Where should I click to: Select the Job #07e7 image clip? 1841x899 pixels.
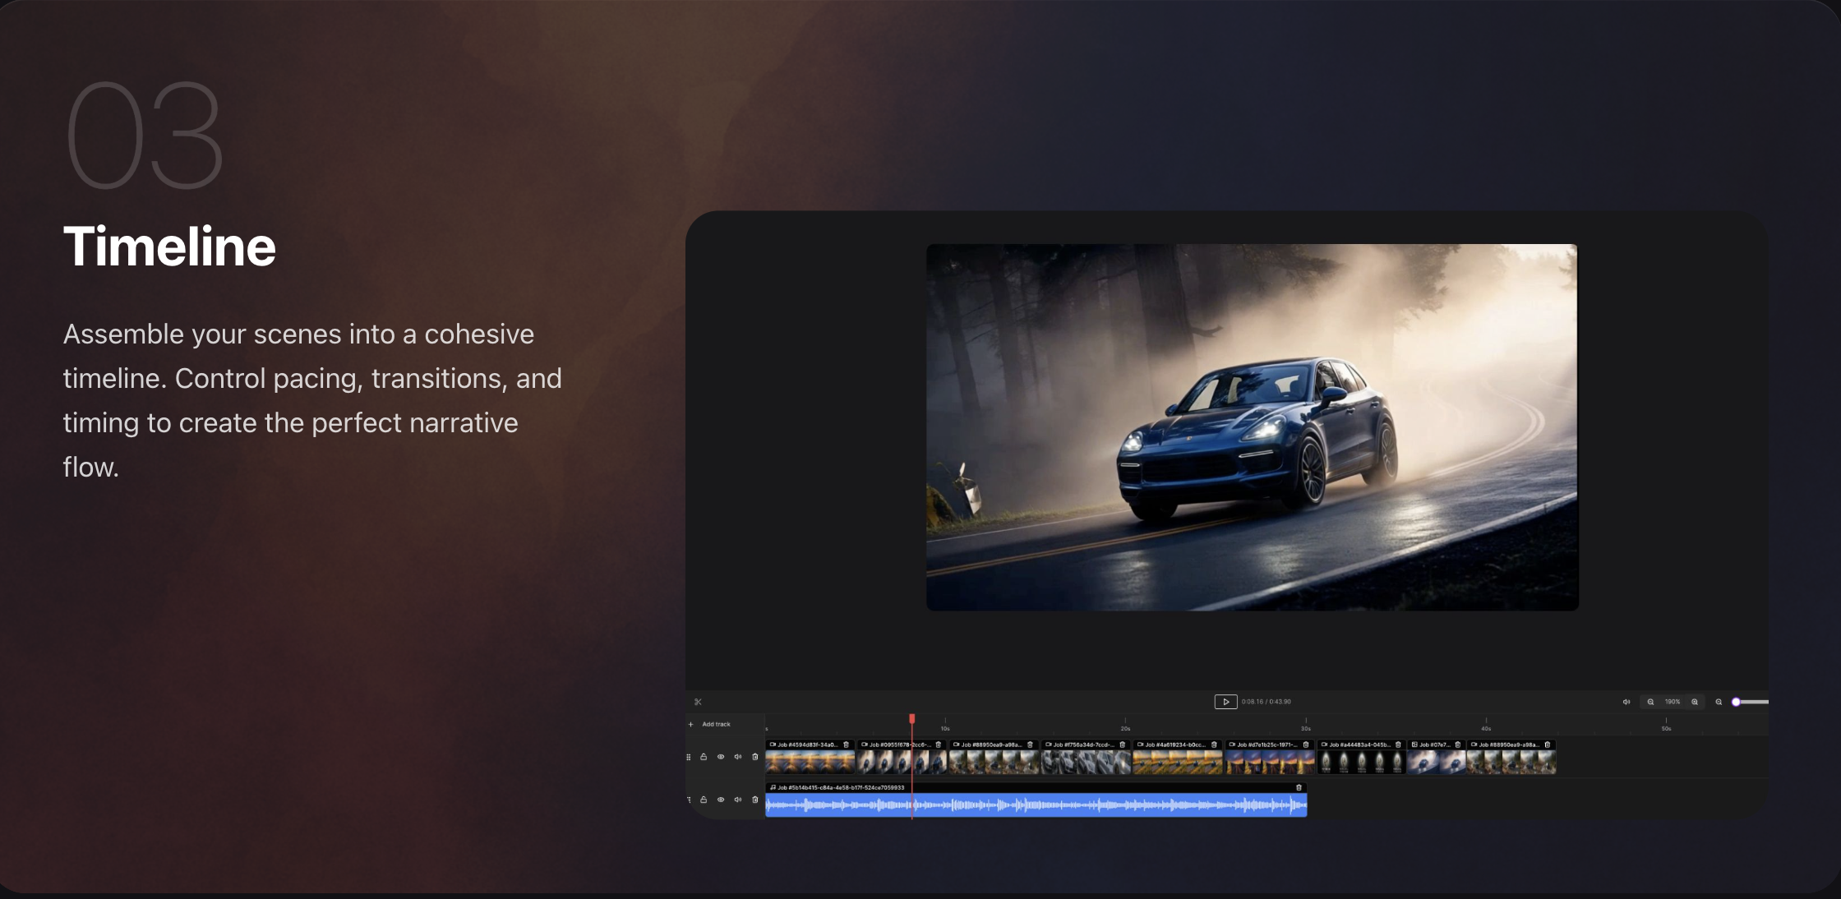click(1436, 763)
